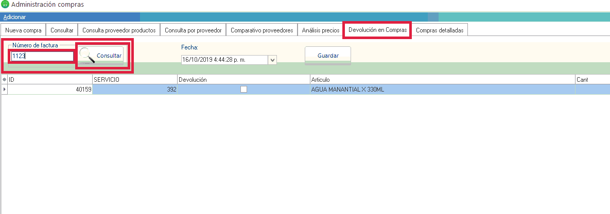Click the green app icon in title bar

tap(5, 5)
